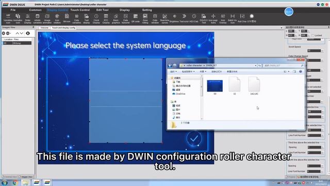330x186 pixels.
Task: Switch to the Display Control tab
Action: click(x=57, y=10)
